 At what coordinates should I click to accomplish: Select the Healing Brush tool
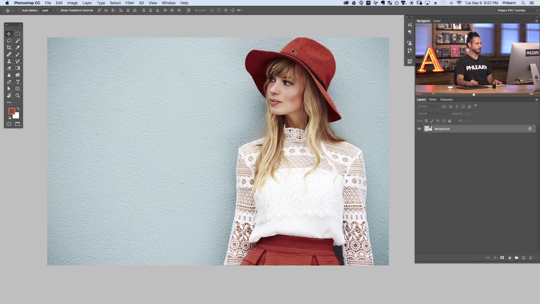pos(9,54)
